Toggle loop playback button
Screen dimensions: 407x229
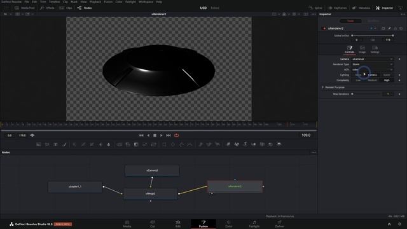(177, 135)
